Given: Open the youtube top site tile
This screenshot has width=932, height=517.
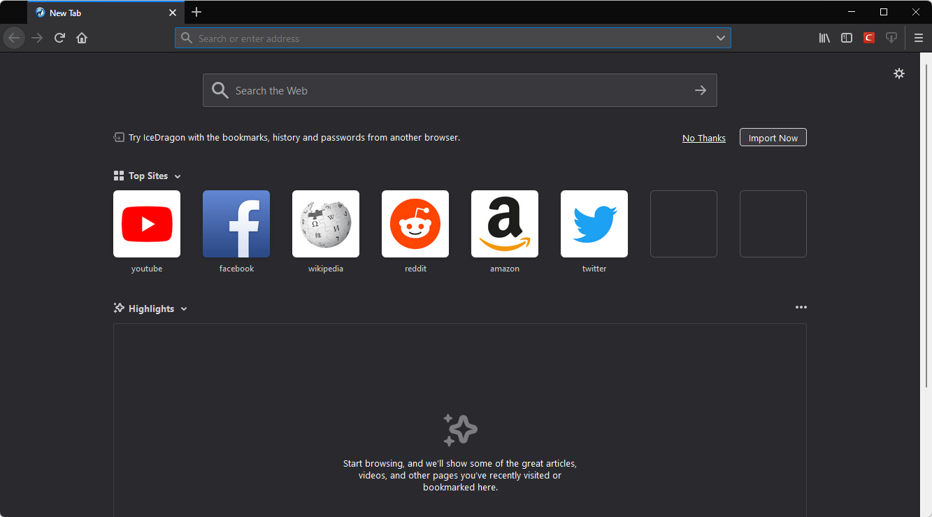Looking at the screenshot, I should click(147, 224).
